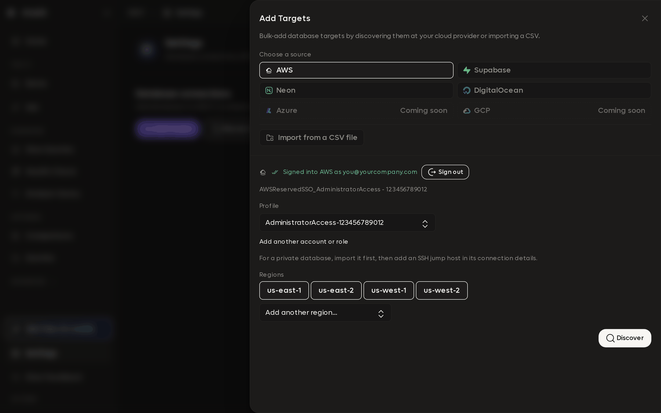The width and height of the screenshot is (661, 413).
Task: Click the green signed-in checkmark icon
Action: [x=275, y=172]
